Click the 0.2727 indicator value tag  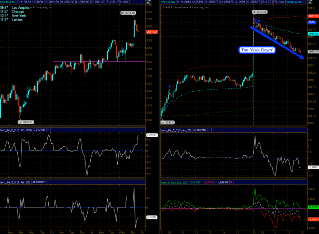tap(151, 135)
